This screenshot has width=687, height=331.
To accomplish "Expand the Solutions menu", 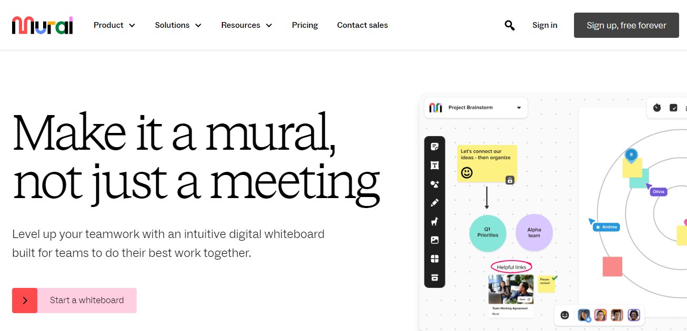I will pos(178,25).
